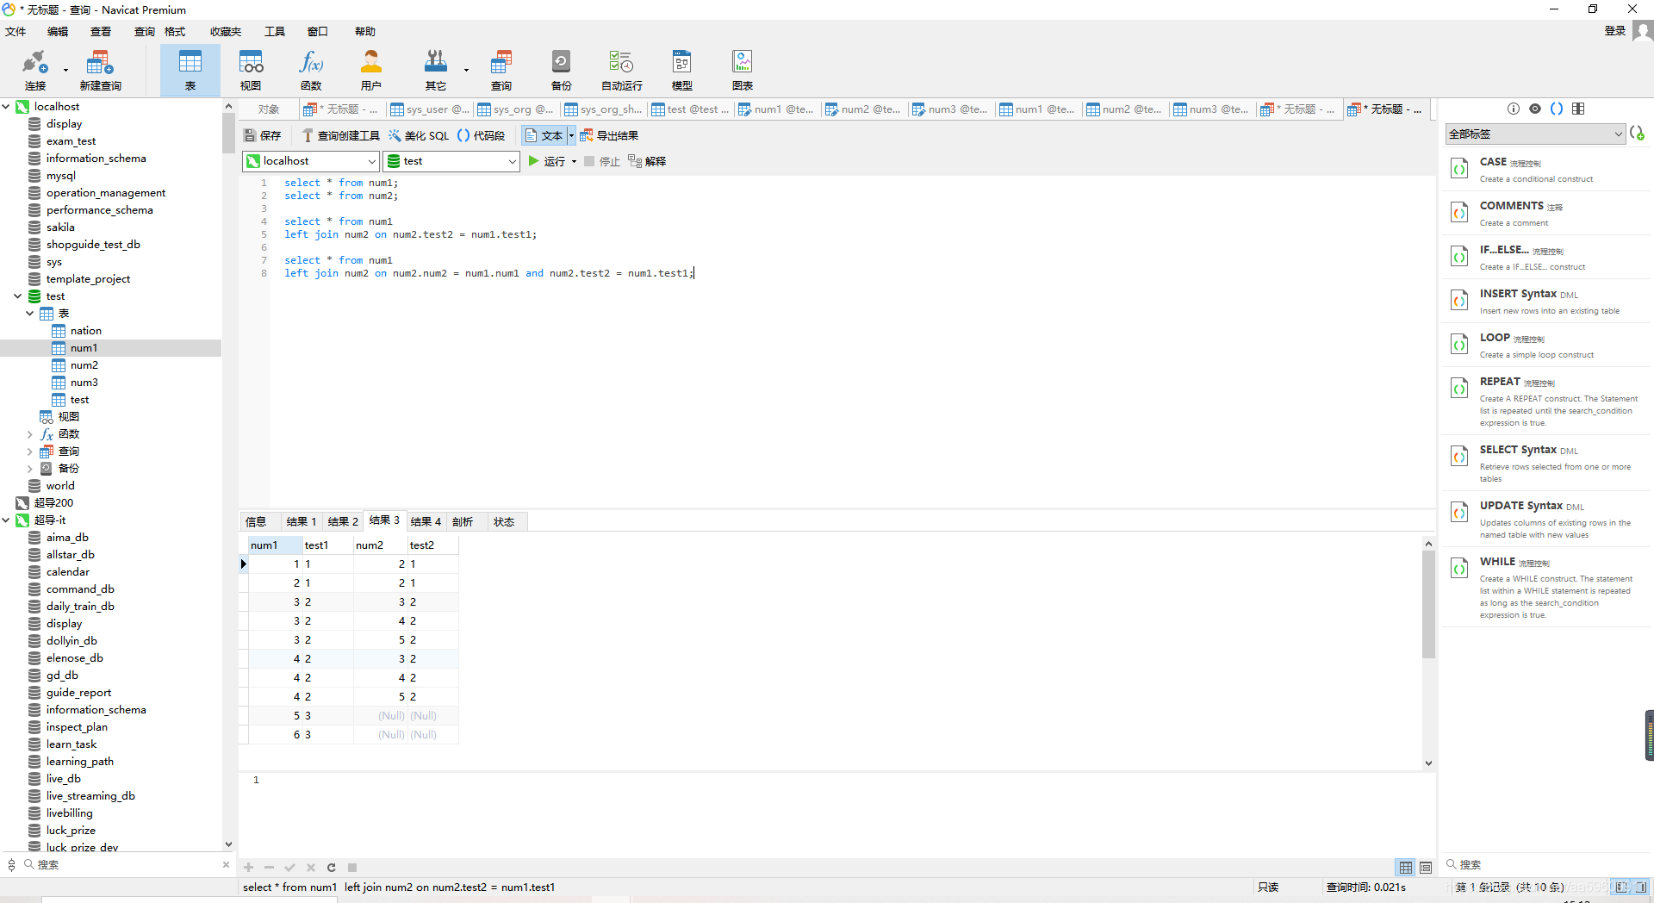This screenshot has height=903, width=1654.
Task: Expand the 函数 functions node
Action: point(30,434)
